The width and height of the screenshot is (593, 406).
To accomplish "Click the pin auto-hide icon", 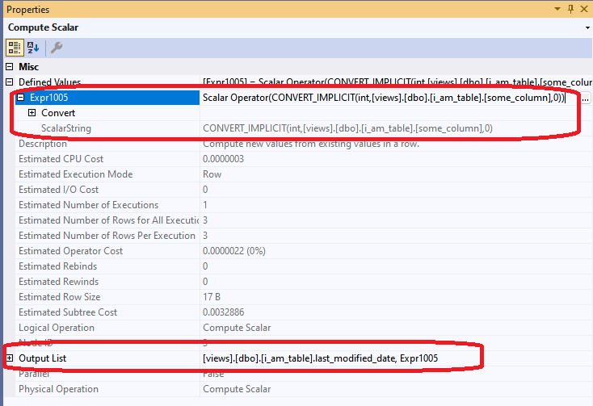I will [570, 9].
